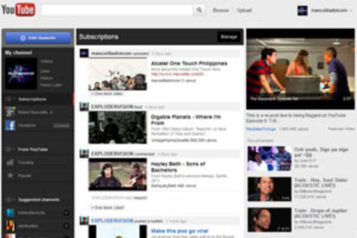Open Hayley Beth video thumbnail
357x238 pixels.
[x=118, y=174]
